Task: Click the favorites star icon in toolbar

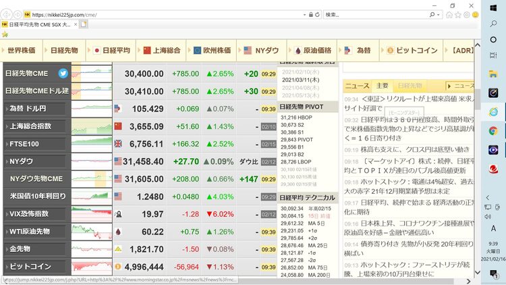Action: pos(458,15)
